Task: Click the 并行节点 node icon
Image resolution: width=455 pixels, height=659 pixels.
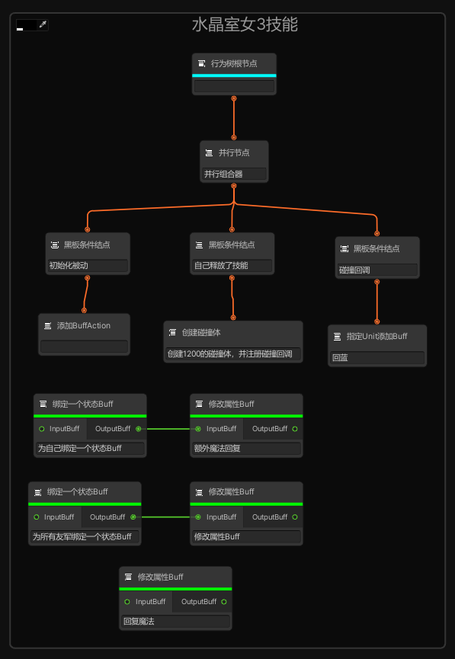Action: (x=209, y=152)
